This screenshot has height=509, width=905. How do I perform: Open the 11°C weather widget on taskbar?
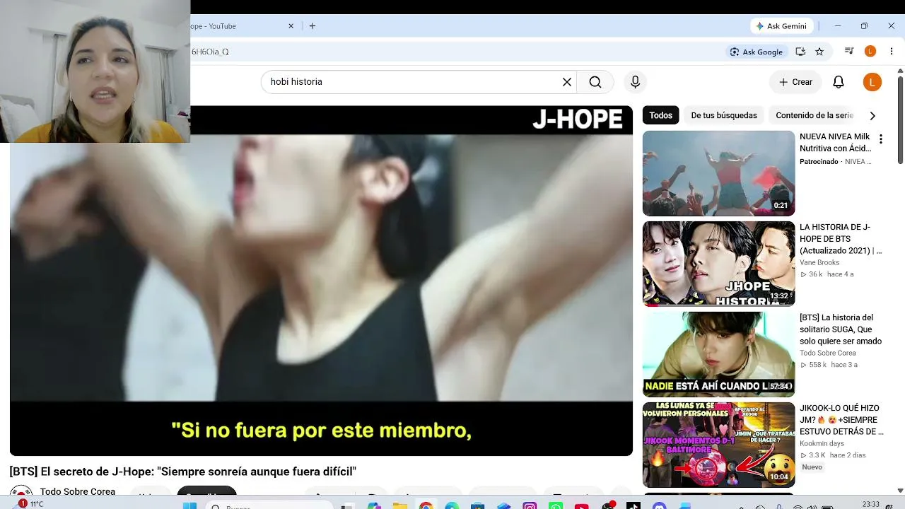pos(30,504)
